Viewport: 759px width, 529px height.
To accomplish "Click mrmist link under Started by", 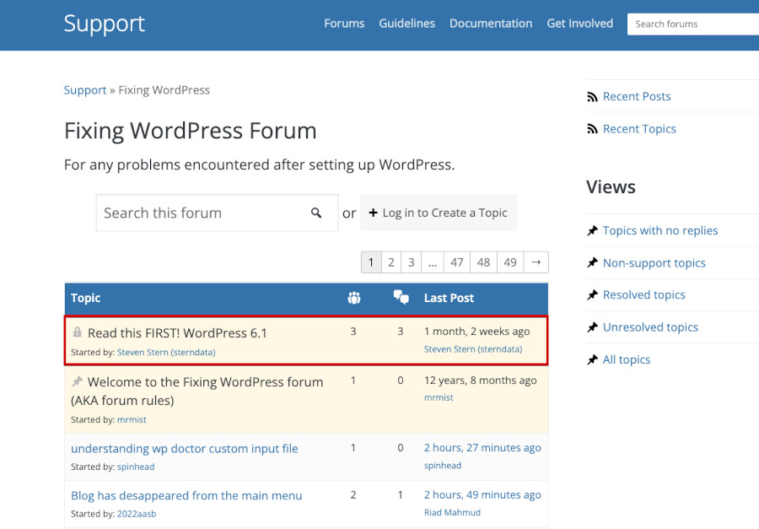I will tap(132, 419).
